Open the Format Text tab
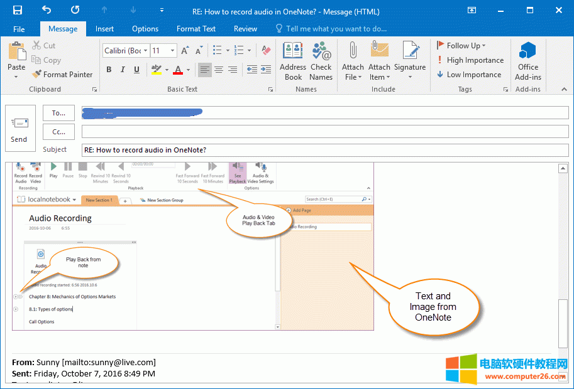Image resolution: width=574 pixels, height=389 pixels. (196, 29)
